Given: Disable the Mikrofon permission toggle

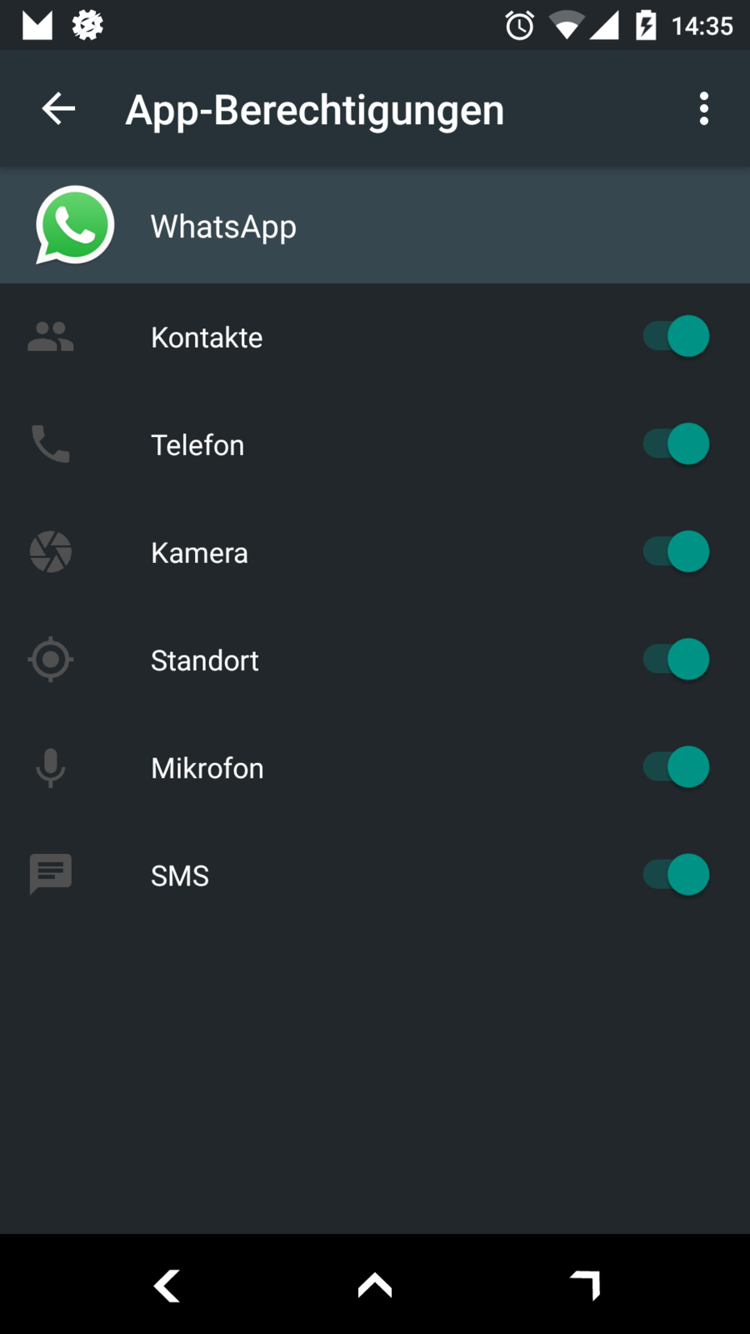Looking at the screenshot, I should (676, 767).
